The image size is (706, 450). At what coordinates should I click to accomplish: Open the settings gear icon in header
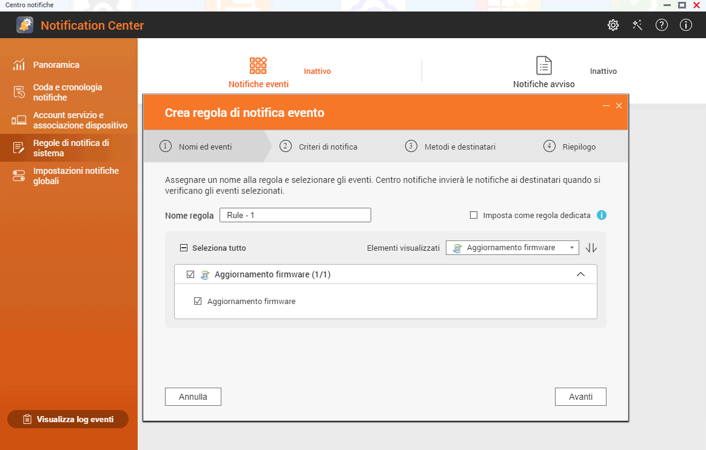[x=613, y=25]
